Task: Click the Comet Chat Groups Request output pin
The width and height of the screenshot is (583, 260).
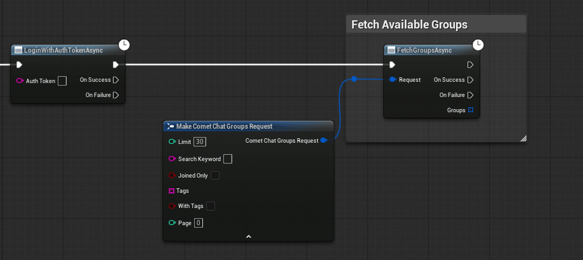Action: pos(324,140)
